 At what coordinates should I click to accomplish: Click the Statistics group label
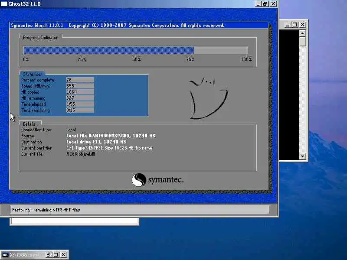point(32,74)
